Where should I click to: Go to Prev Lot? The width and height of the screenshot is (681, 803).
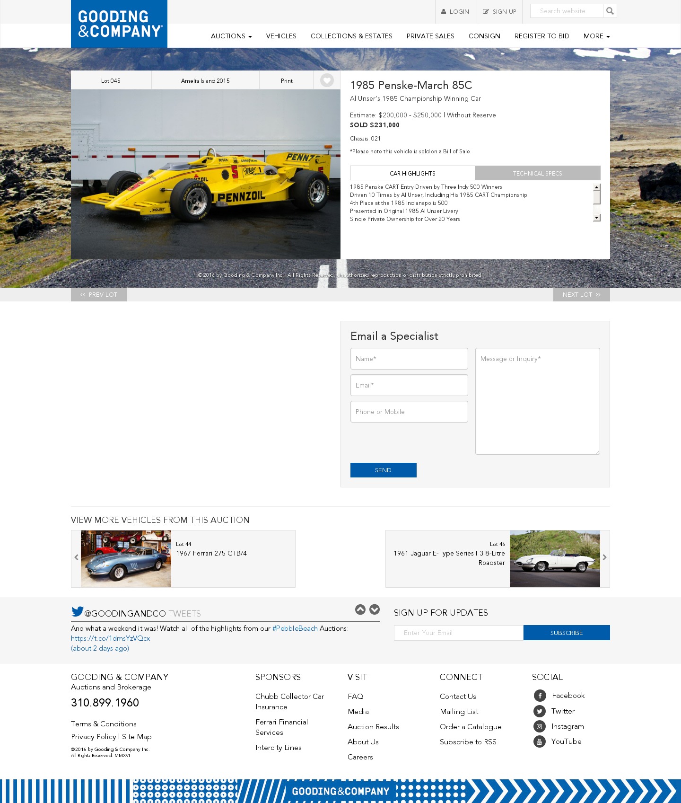(99, 294)
